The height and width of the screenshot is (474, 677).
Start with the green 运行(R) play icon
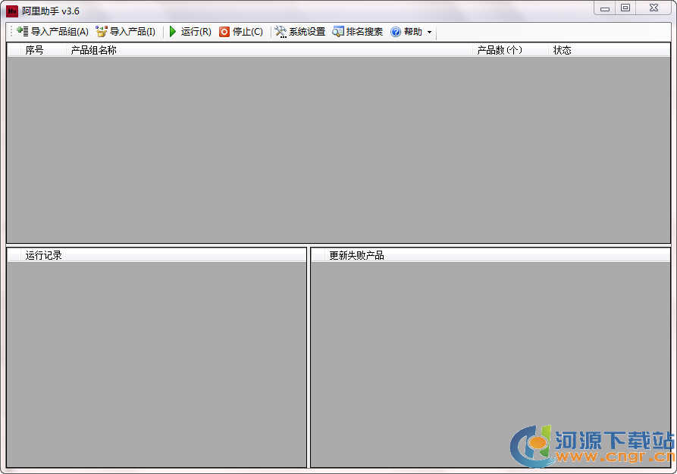(173, 32)
